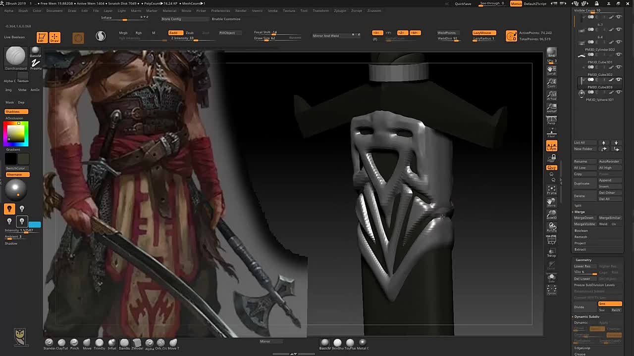The height and width of the screenshot is (356, 634).
Task: Open the Transform menu
Action: (x=320, y=10)
